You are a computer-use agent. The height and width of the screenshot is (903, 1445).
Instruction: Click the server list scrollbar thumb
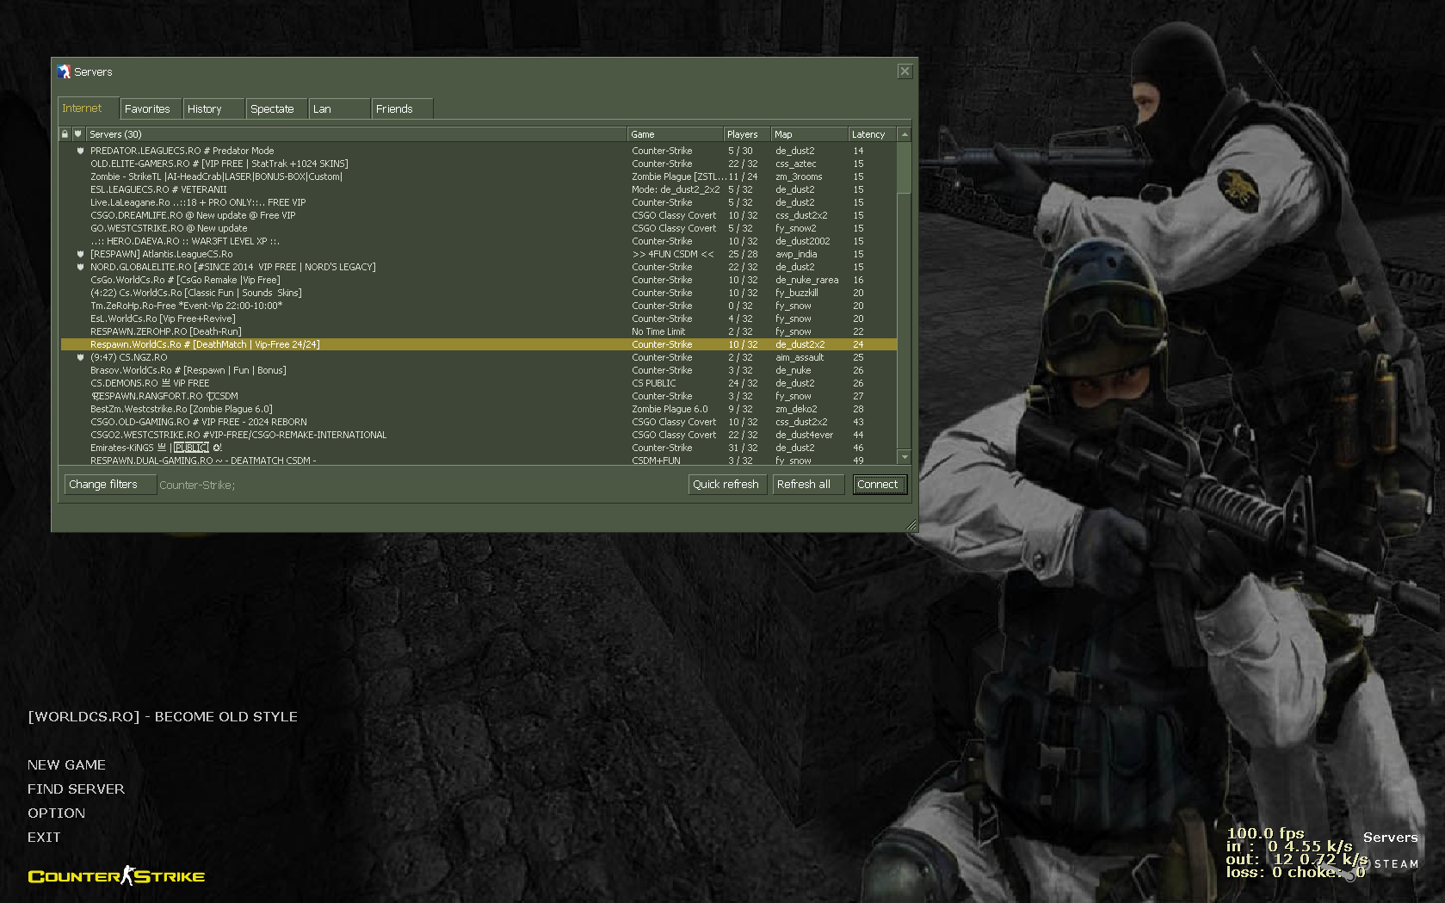point(904,168)
